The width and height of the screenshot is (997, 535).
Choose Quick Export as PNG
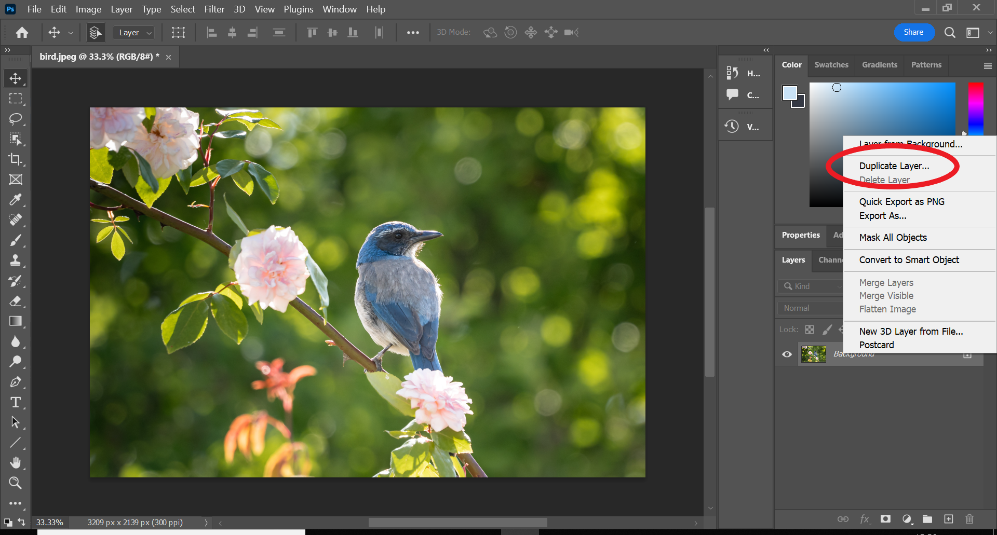[901, 202]
